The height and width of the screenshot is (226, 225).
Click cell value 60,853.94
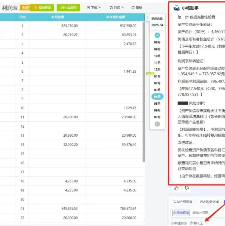(129, 35)
